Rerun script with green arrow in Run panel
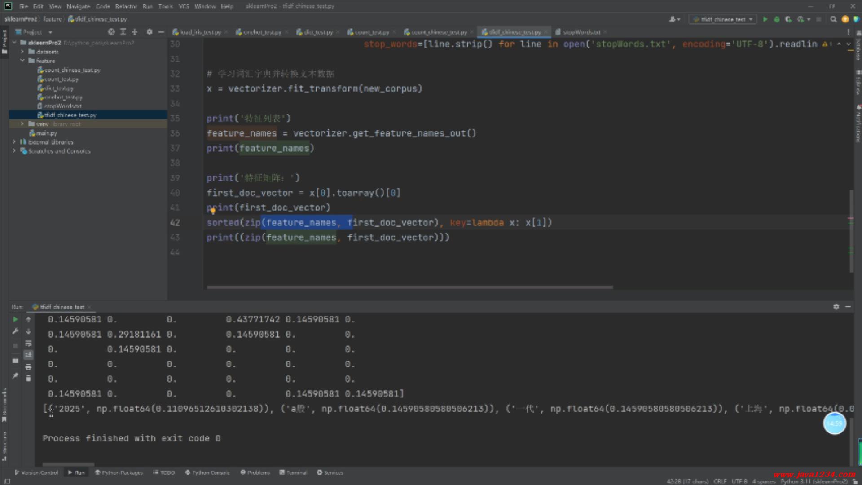This screenshot has width=862, height=485. click(15, 319)
